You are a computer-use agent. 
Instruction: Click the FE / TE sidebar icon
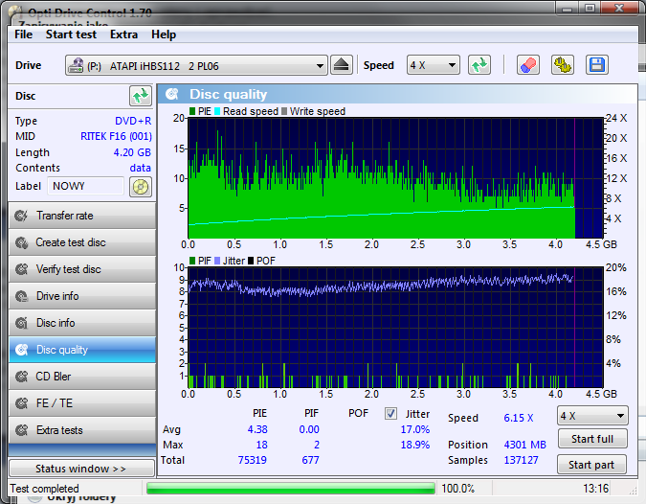pyautogui.click(x=21, y=403)
